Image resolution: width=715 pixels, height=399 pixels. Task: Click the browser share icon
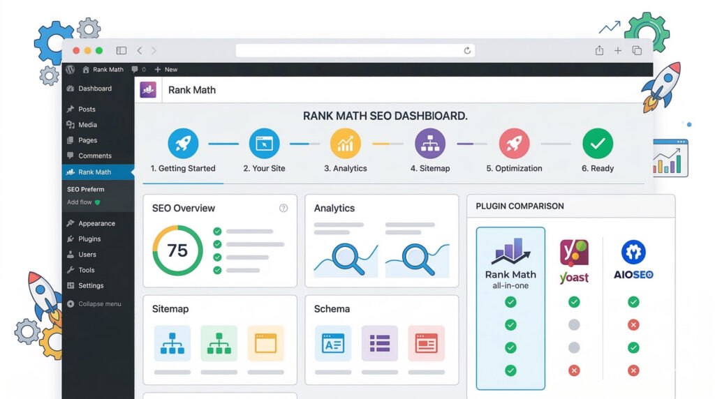pos(599,50)
